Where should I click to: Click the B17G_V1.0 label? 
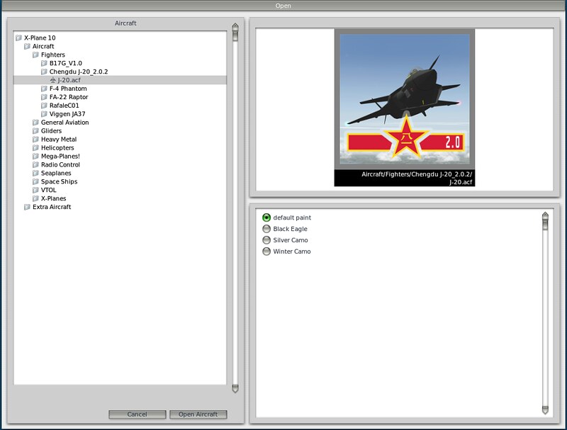point(66,63)
